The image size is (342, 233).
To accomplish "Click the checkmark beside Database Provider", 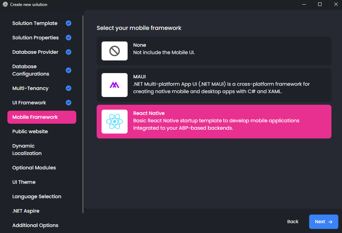I will pyautogui.click(x=69, y=52).
